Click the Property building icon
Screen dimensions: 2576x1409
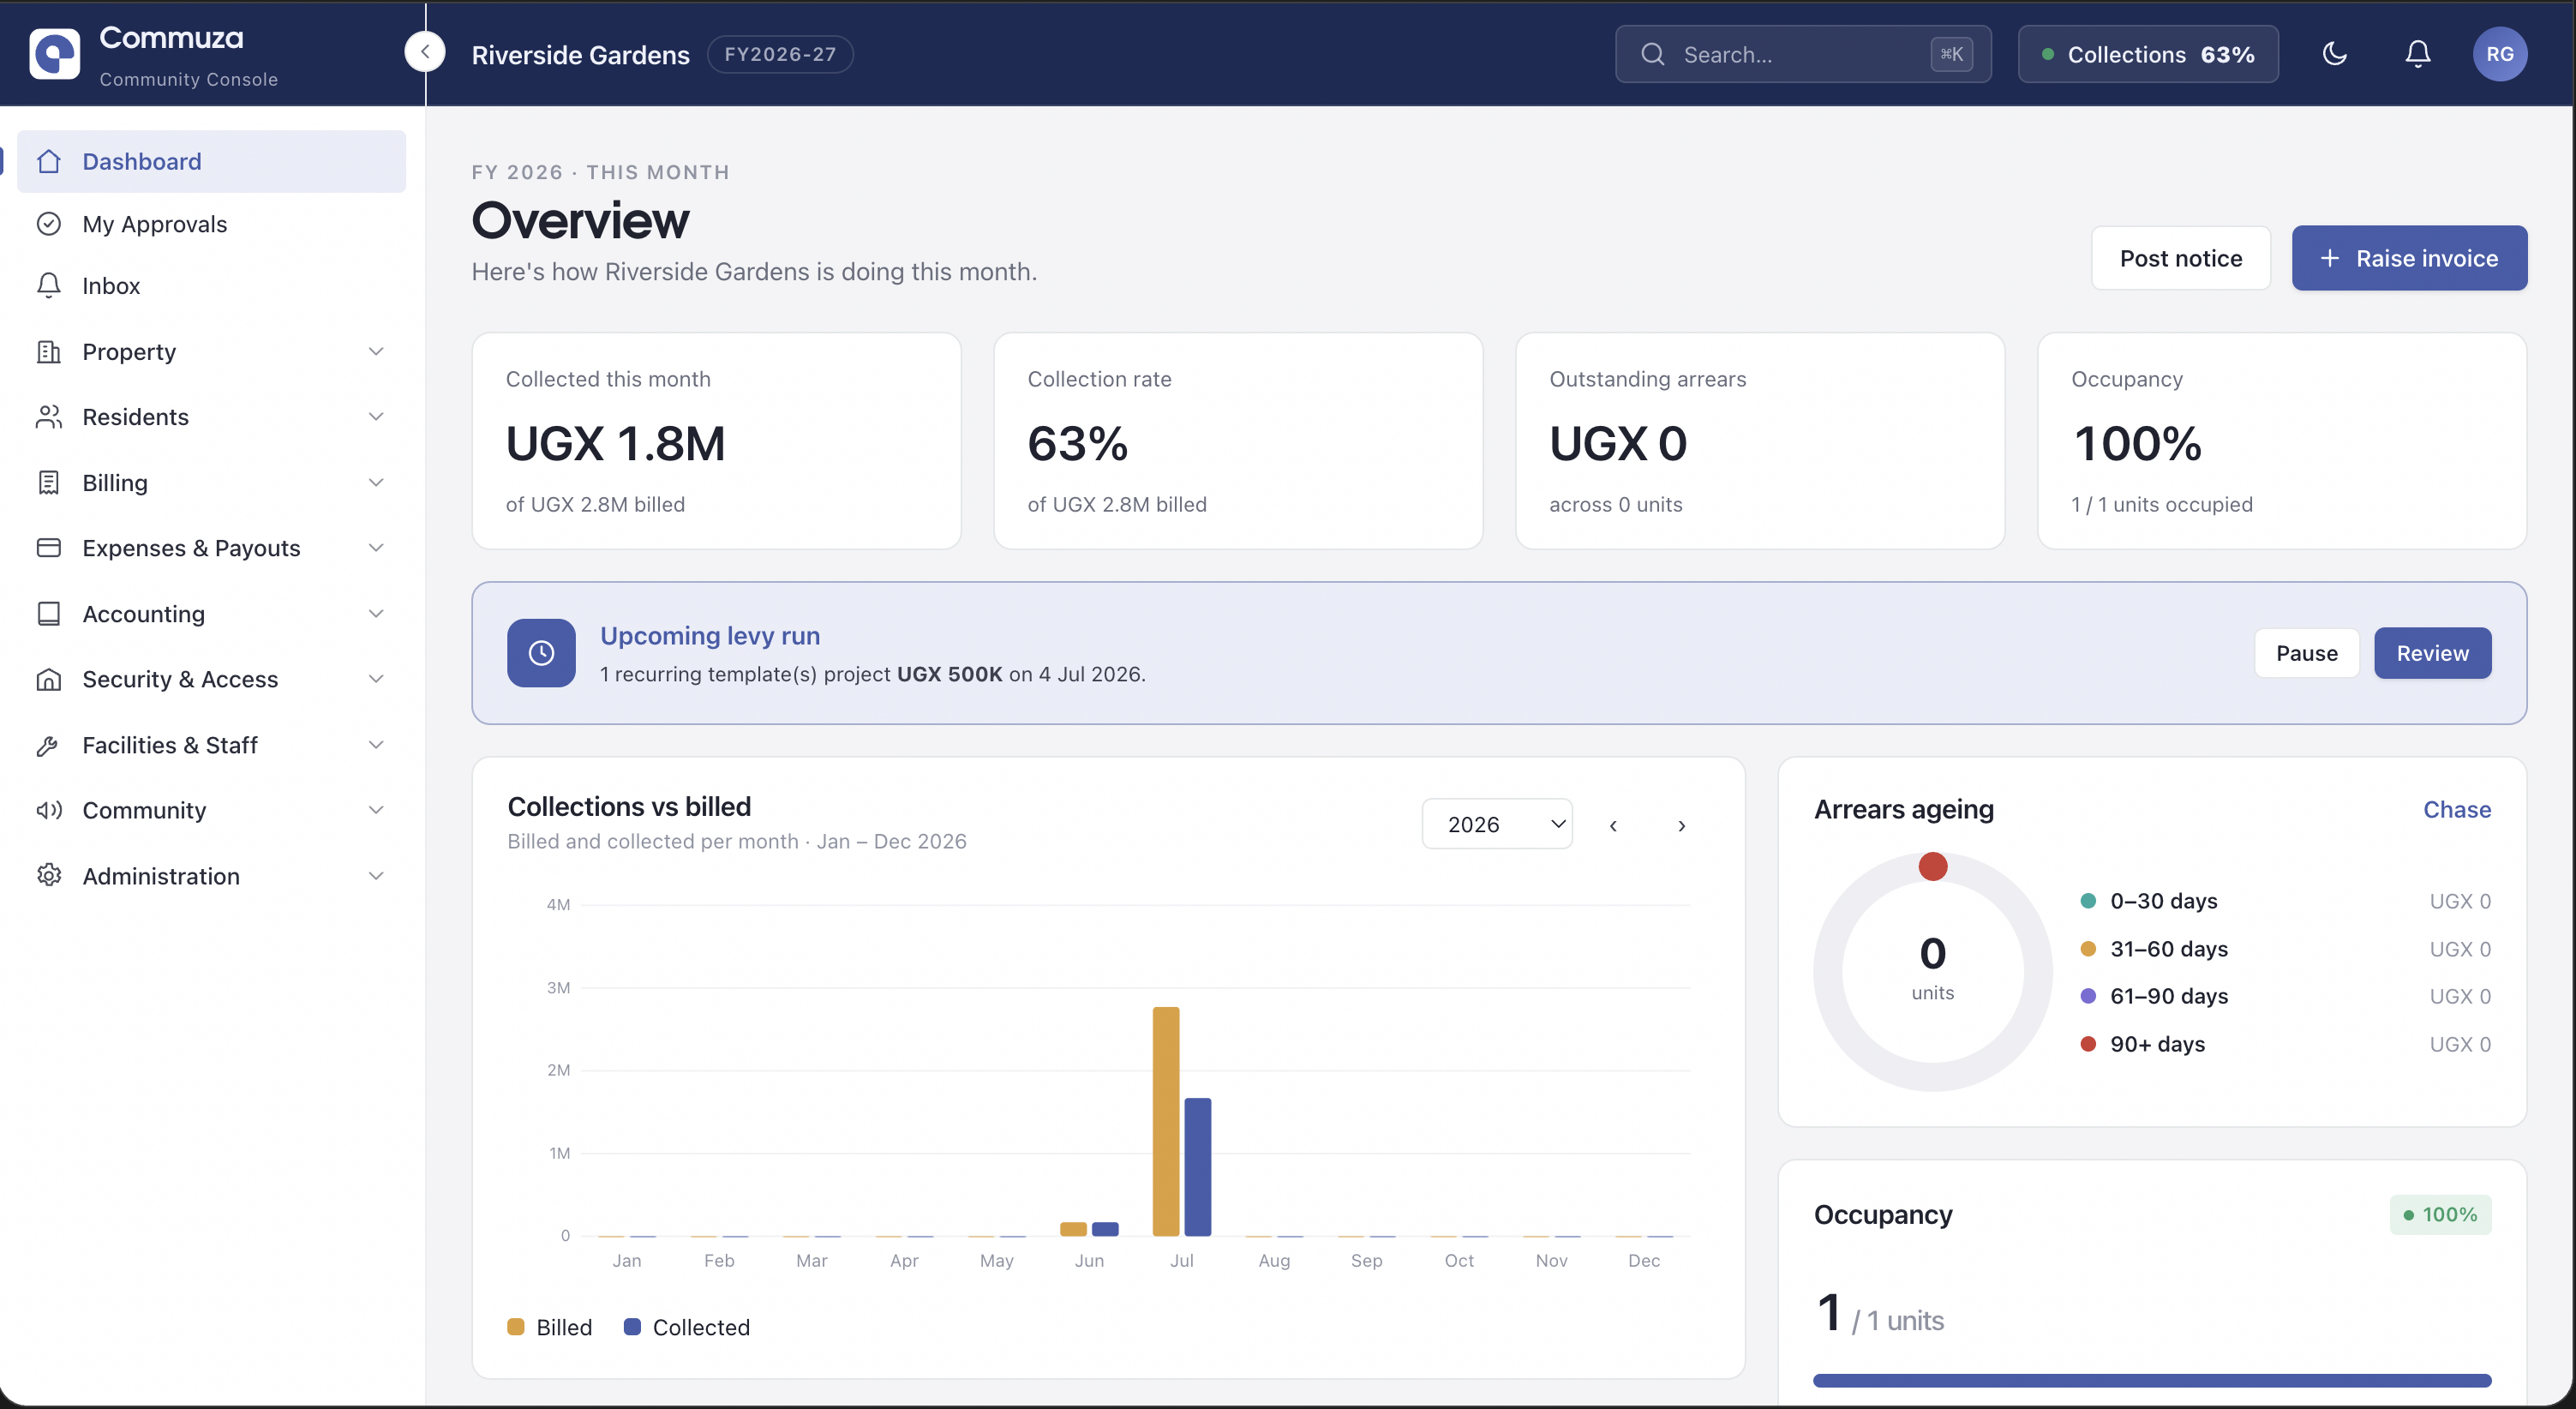49,351
